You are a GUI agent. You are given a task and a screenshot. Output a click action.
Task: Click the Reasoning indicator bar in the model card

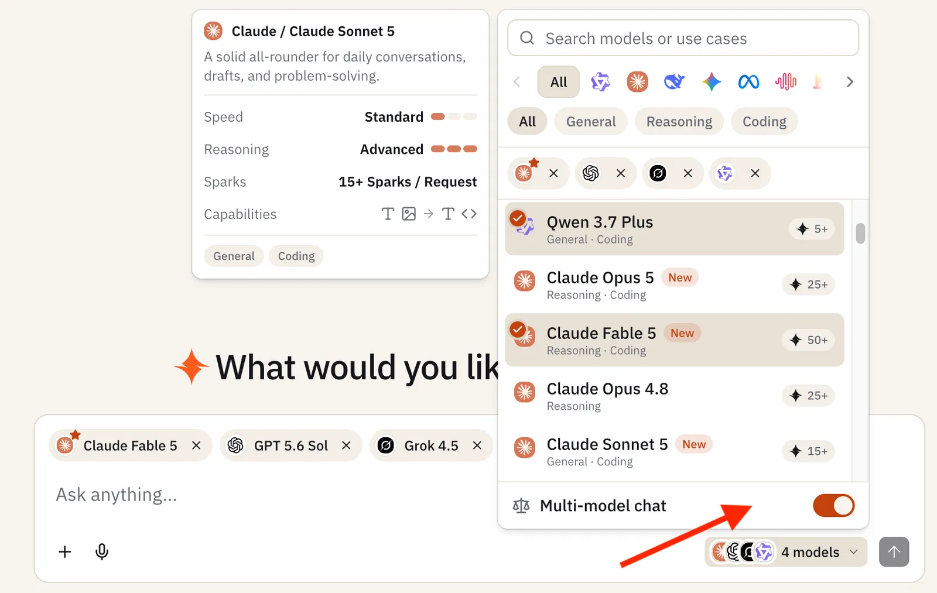pos(454,149)
